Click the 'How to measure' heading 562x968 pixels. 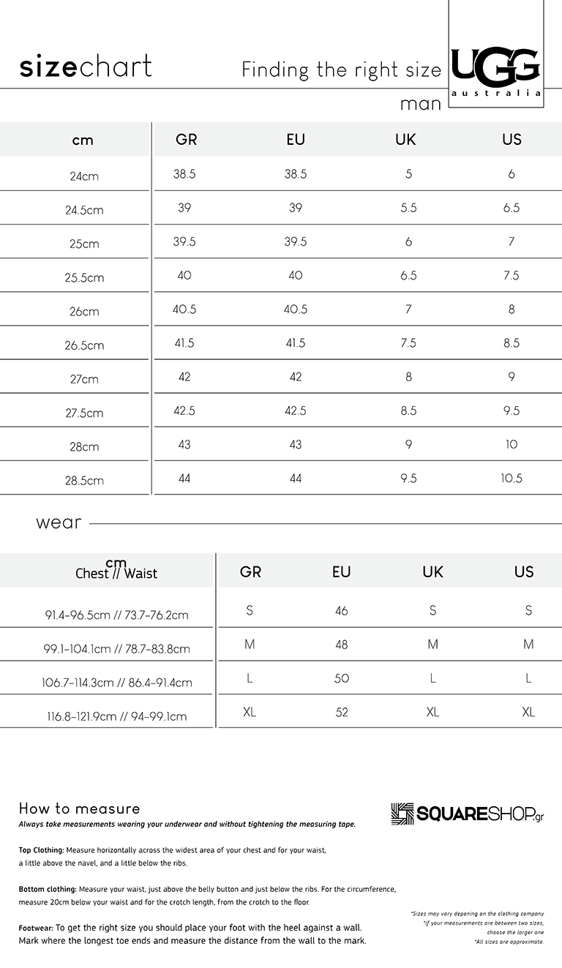79,808
